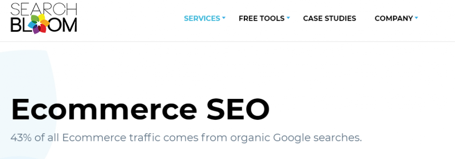Click the 43% organic traffic subtitle text
The image size is (455, 159).
(x=186, y=138)
